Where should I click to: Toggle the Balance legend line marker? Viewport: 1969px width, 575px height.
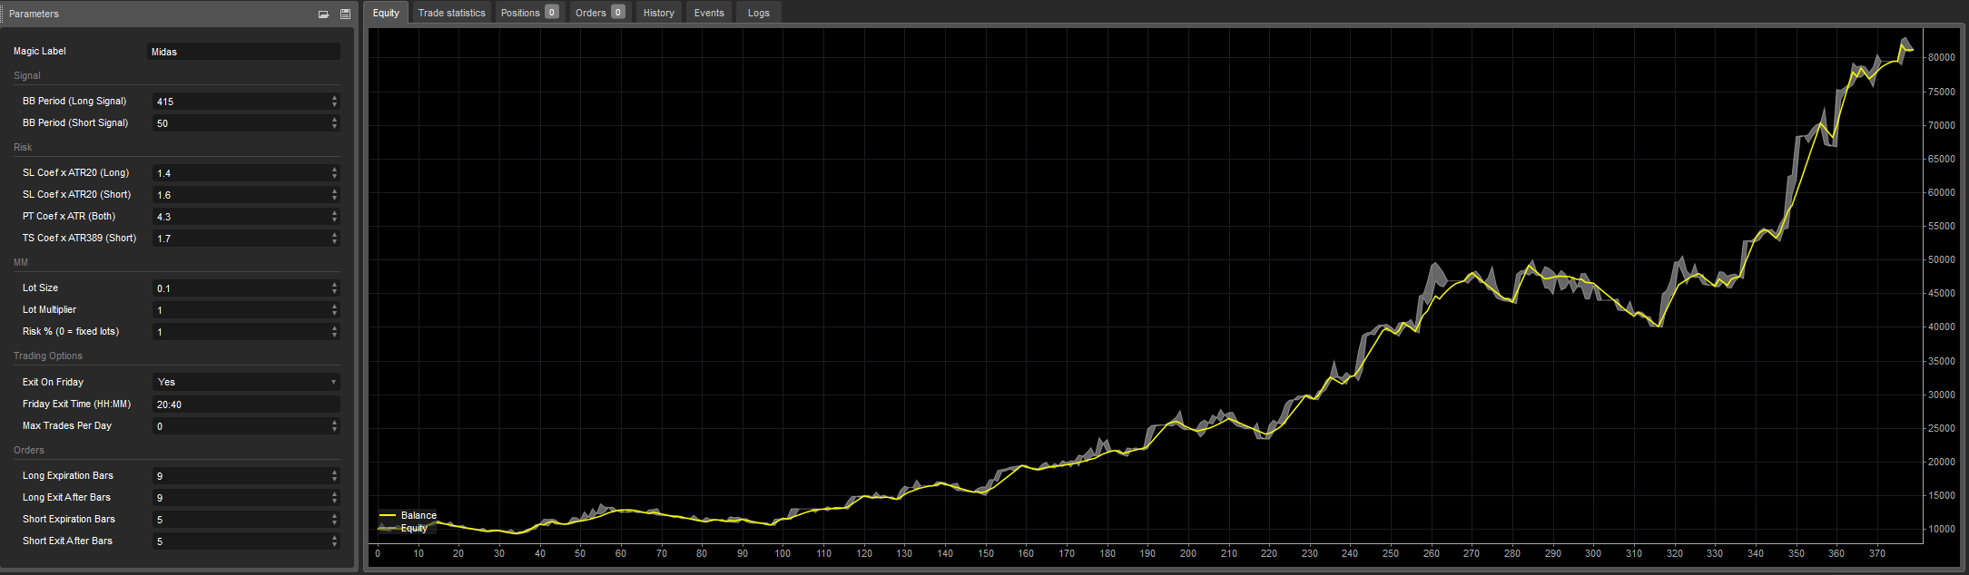coord(388,515)
